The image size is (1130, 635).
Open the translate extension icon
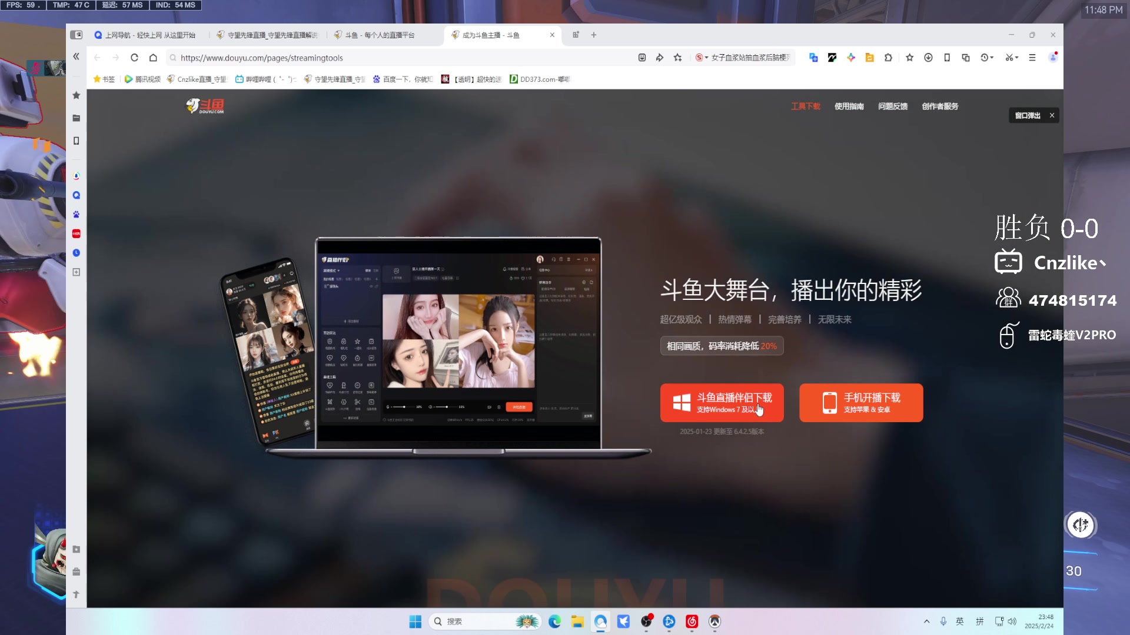pos(813,58)
